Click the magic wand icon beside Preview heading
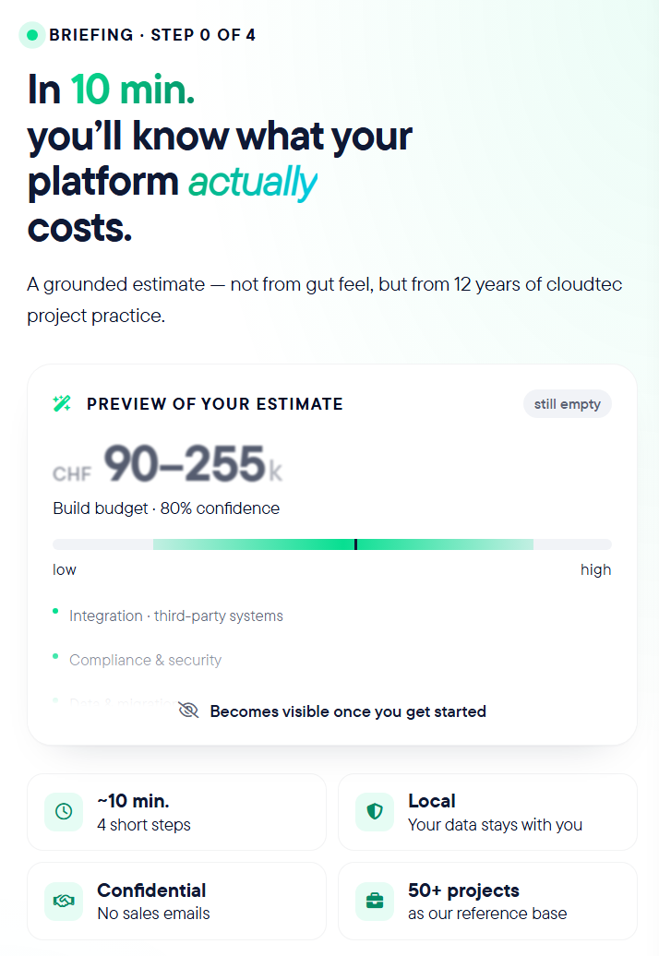 62,403
